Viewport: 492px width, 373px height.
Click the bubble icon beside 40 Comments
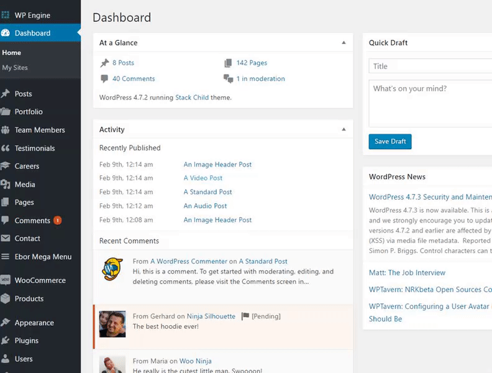104,78
